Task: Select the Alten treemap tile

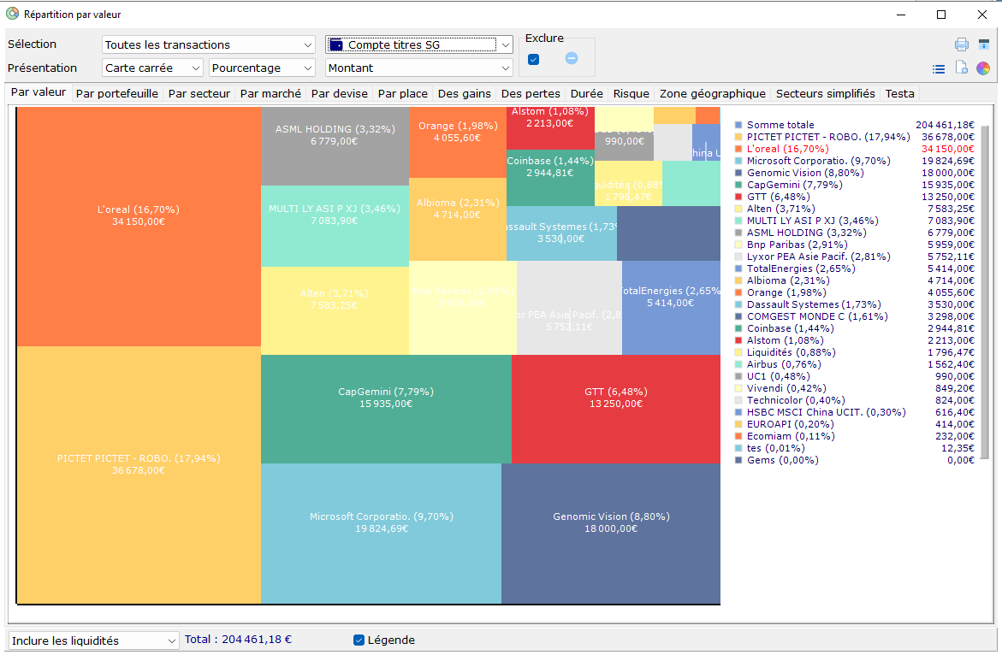Action: coord(335,310)
